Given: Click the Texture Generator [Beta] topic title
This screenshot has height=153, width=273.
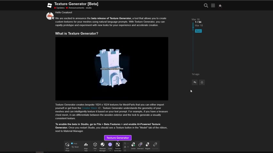Looking at the screenshot, I should pos(76,4).
